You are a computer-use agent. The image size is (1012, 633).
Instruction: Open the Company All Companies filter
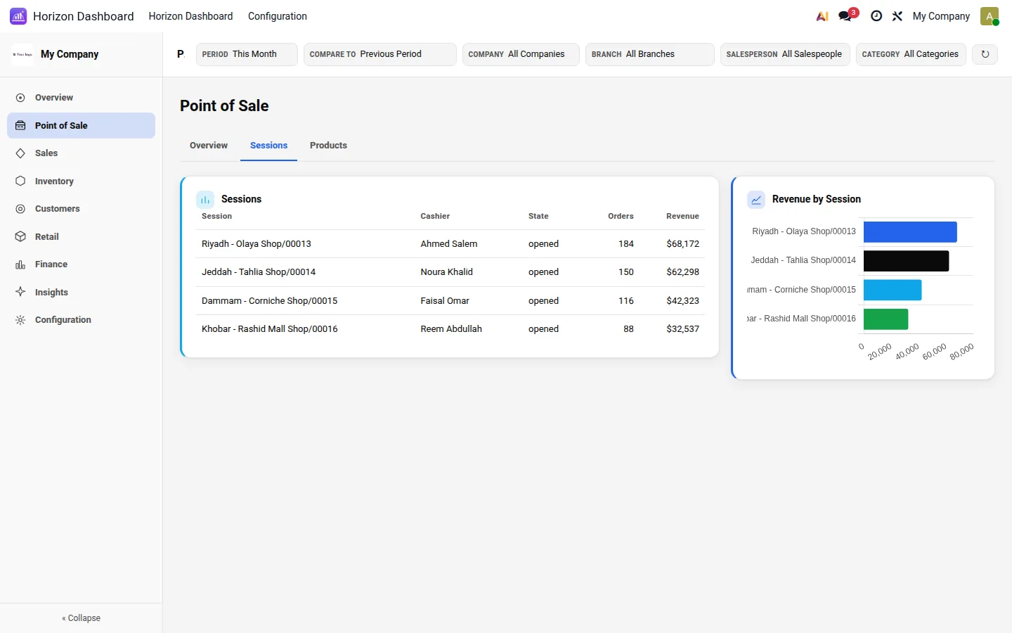coord(521,54)
